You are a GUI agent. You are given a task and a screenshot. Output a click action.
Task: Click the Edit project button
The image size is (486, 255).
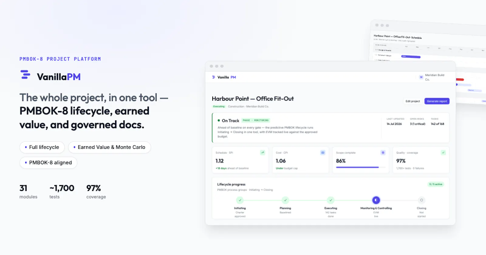click(x=413, y=101)
